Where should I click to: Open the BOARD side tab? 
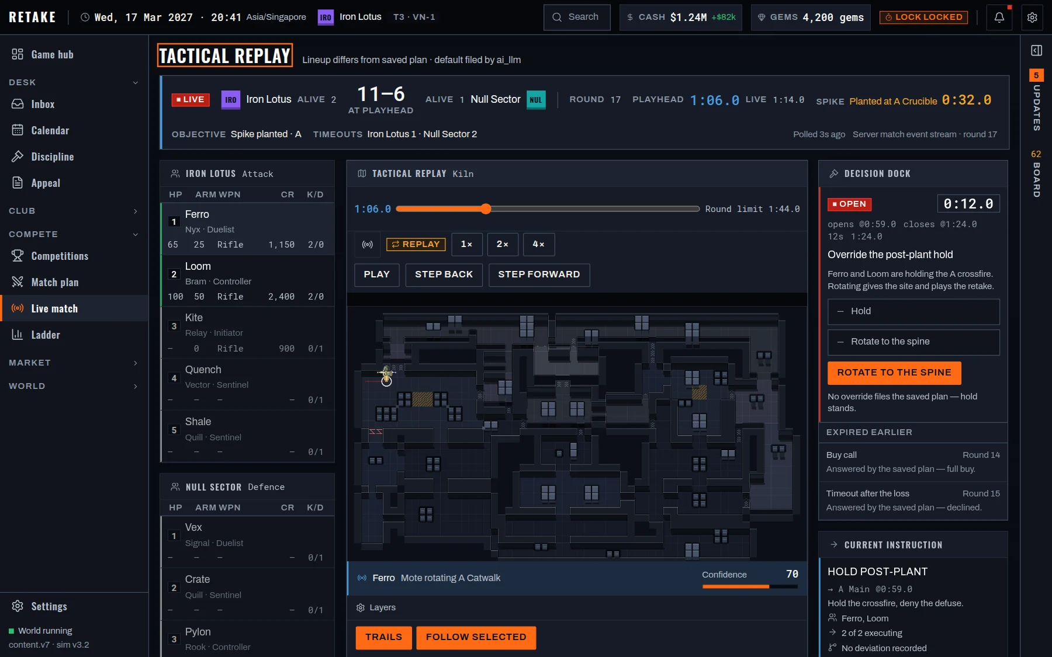click(x=1036, y=173)
